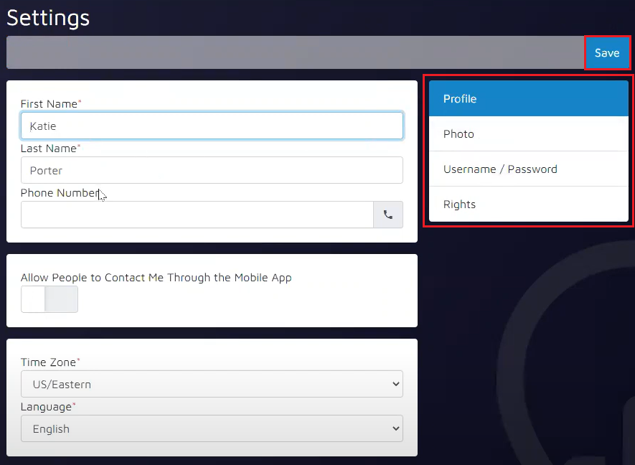This screenshot has height=465, width=635.
Task: Select the Profile tab in side menu
Action: coord(528,99)
